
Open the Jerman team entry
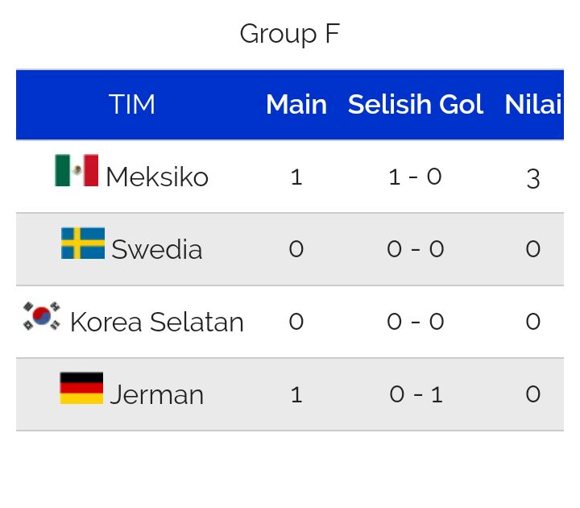(157, 394)
